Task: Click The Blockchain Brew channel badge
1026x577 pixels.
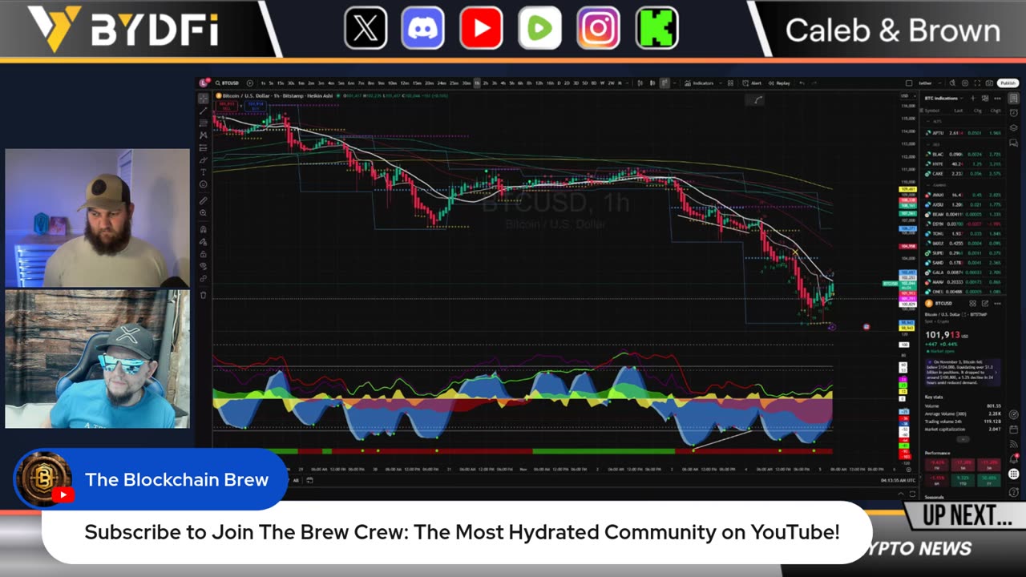Action: click(151, 479)
